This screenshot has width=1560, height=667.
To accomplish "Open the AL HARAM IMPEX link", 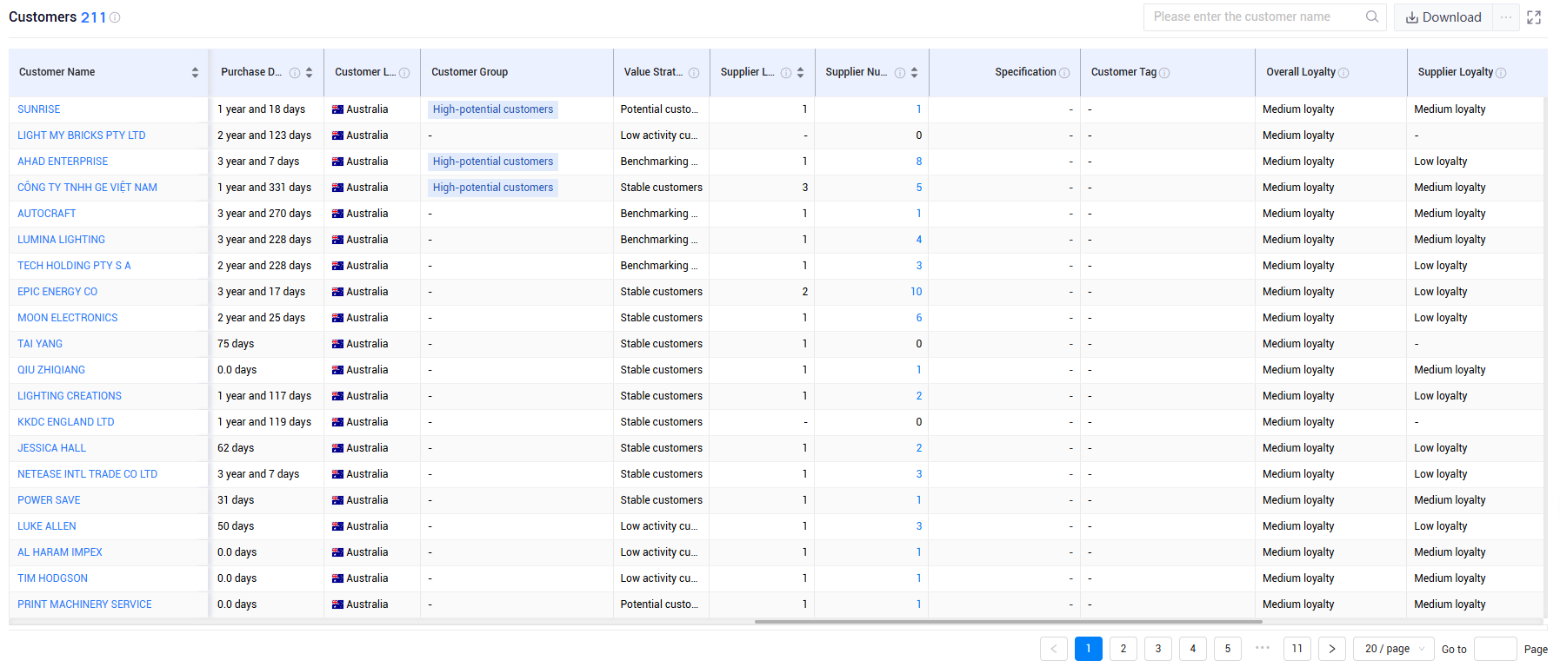I will [x=60, y=552].
